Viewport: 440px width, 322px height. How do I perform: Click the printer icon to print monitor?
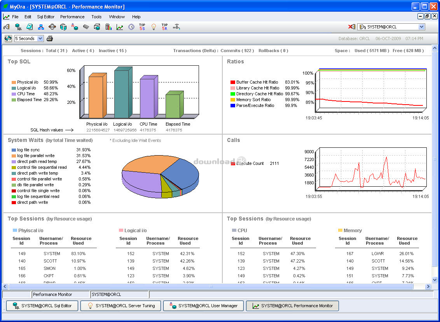pos(50,38)
